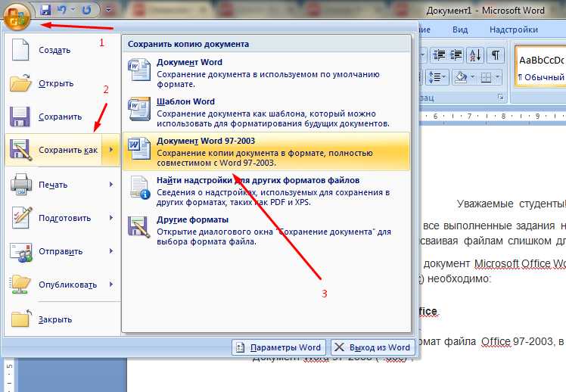Click Undo in Quick Access toolbar

tap(62, 10)
